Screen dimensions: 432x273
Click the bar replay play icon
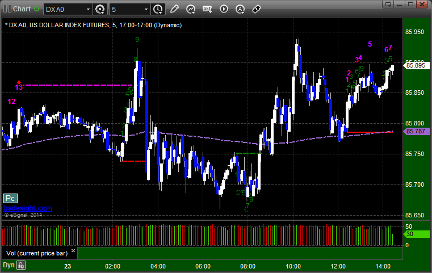pos(224,9)
